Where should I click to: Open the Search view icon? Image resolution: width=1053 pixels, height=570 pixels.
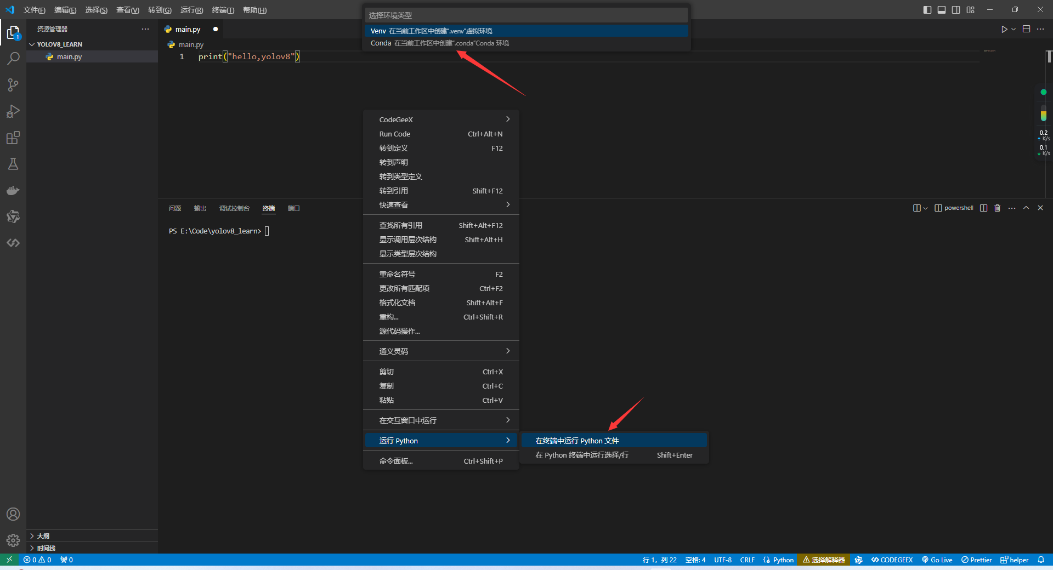click(13, 59)
